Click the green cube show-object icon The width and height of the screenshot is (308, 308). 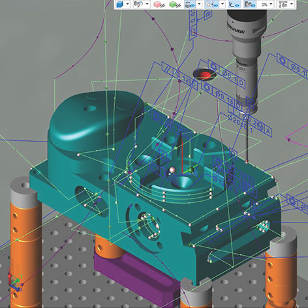(x=175, y=4)
